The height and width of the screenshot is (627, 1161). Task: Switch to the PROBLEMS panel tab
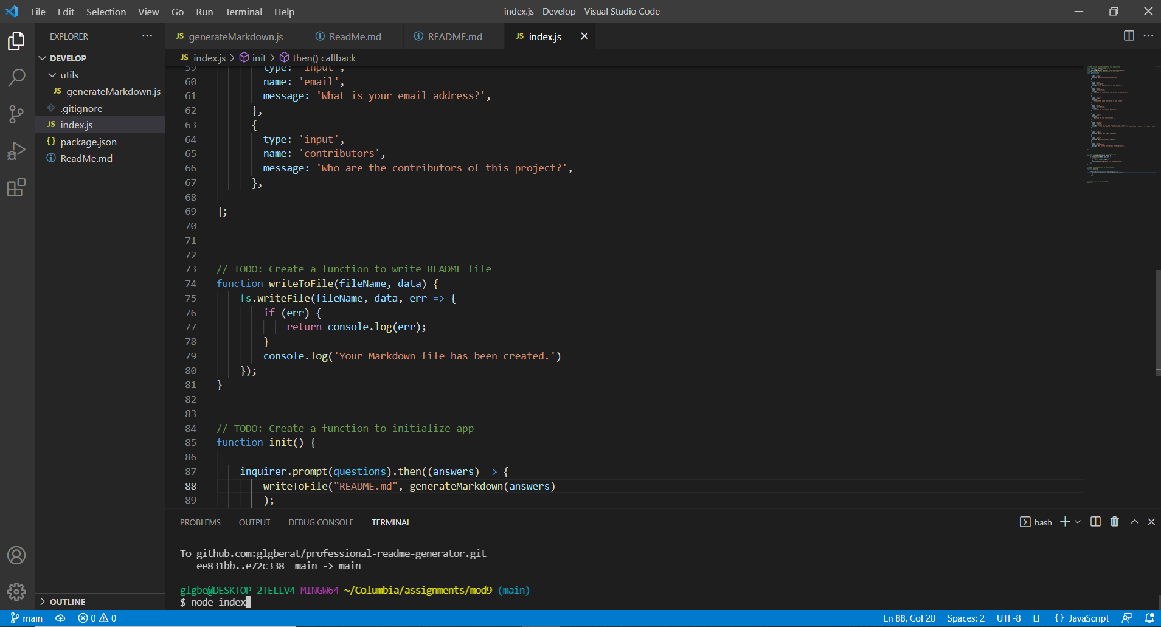coord(200,522)
